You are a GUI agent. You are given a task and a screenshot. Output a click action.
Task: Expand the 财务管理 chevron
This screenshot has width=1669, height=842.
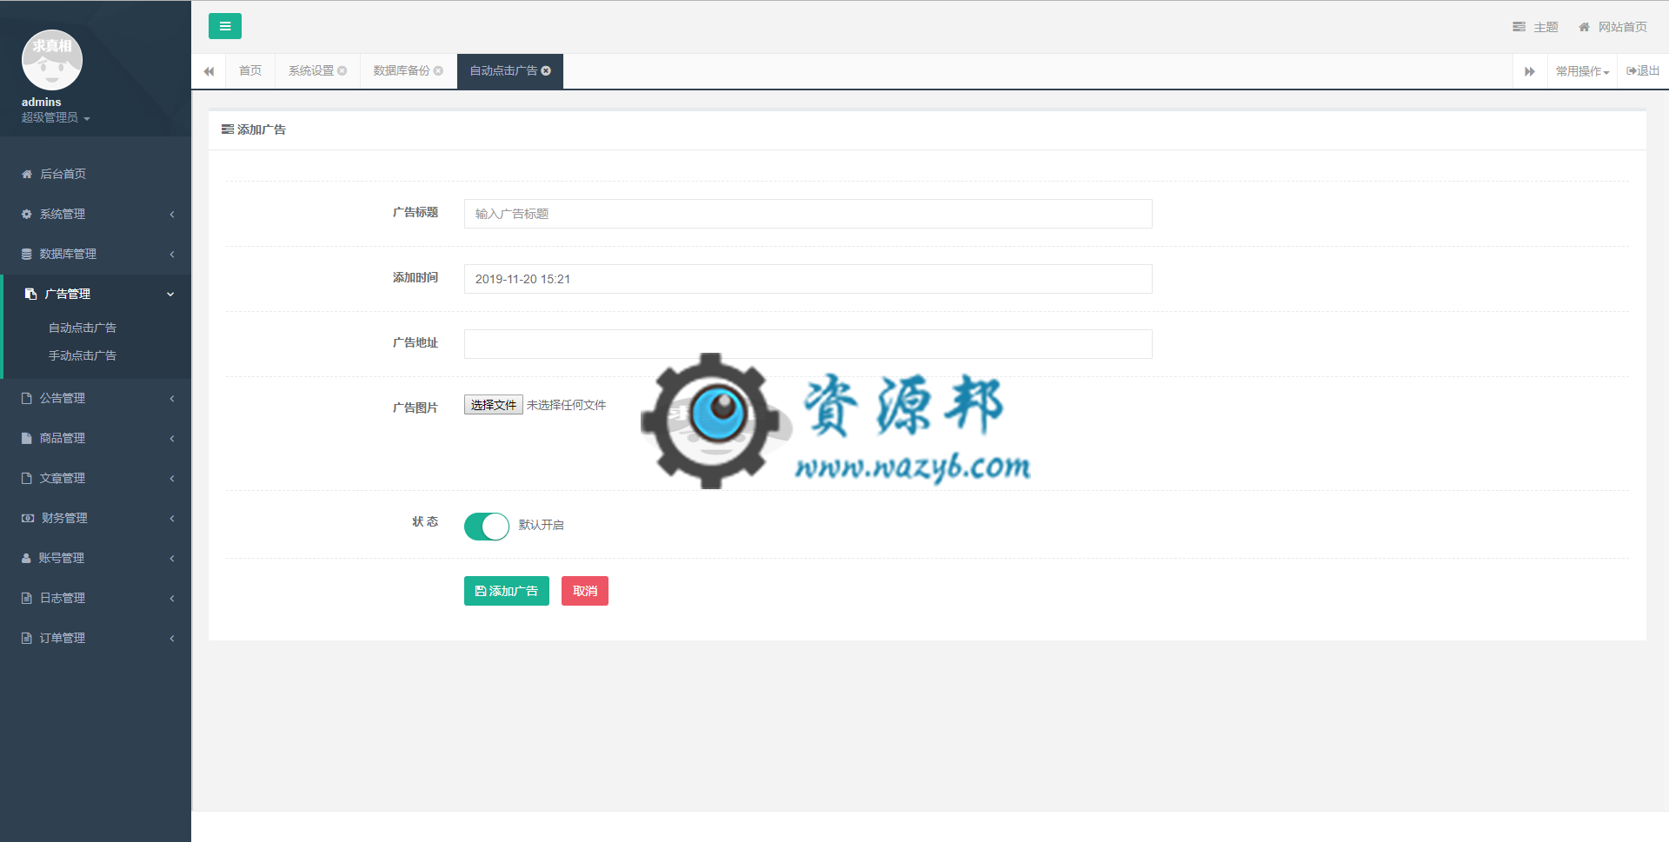(x=172, y=518)
